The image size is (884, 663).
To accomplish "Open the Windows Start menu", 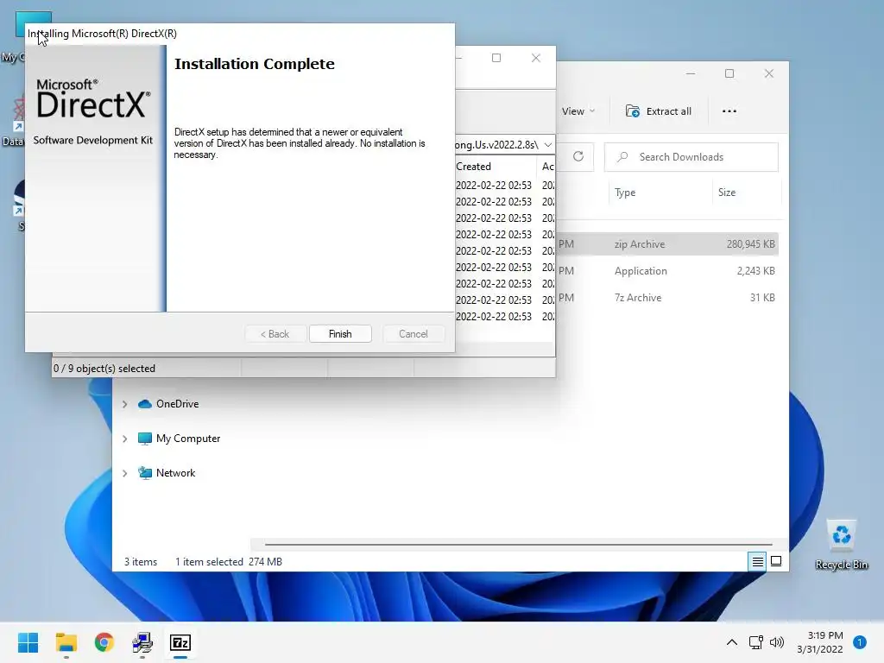I will coord(28,642).
